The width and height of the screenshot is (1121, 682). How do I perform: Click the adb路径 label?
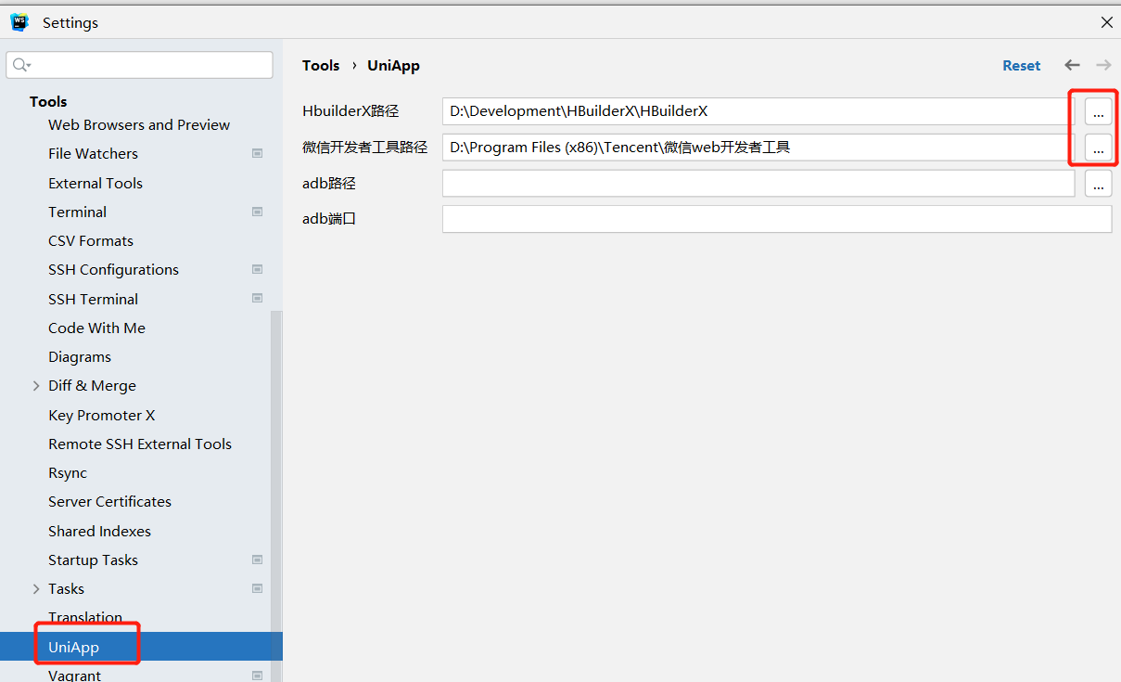point(329,184)
